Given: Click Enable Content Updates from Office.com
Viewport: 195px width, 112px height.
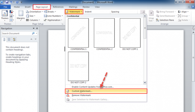Looking at the screenshot, I should click(93, 87).
